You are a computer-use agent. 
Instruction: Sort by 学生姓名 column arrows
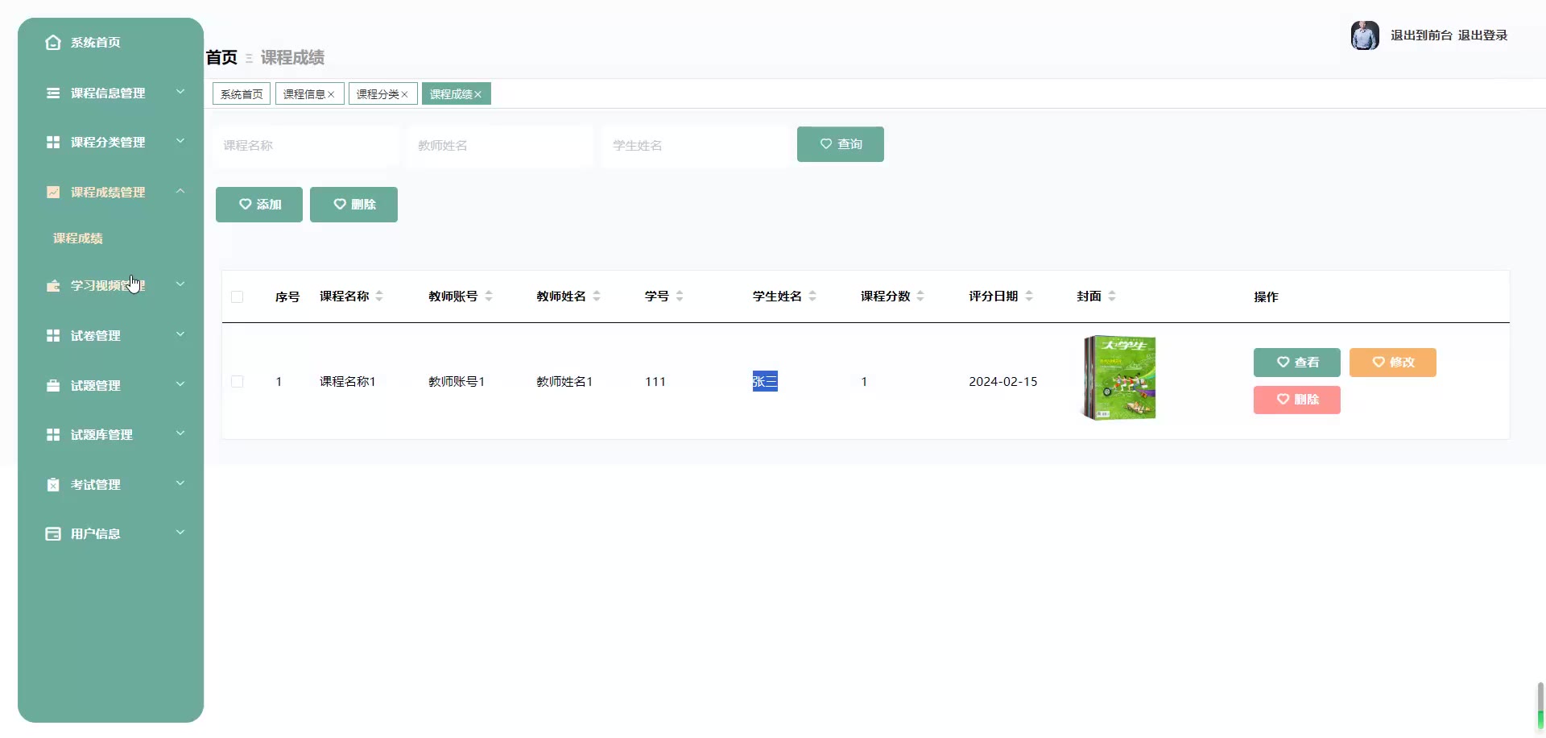click(812, 296)
